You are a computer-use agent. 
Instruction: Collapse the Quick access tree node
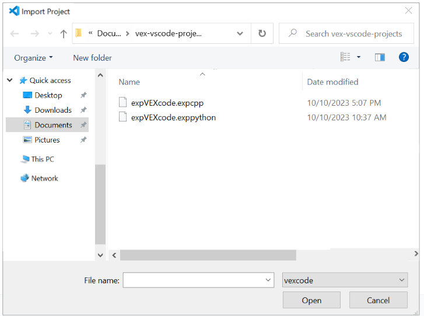pyautogui.click(x=10, y=81)
